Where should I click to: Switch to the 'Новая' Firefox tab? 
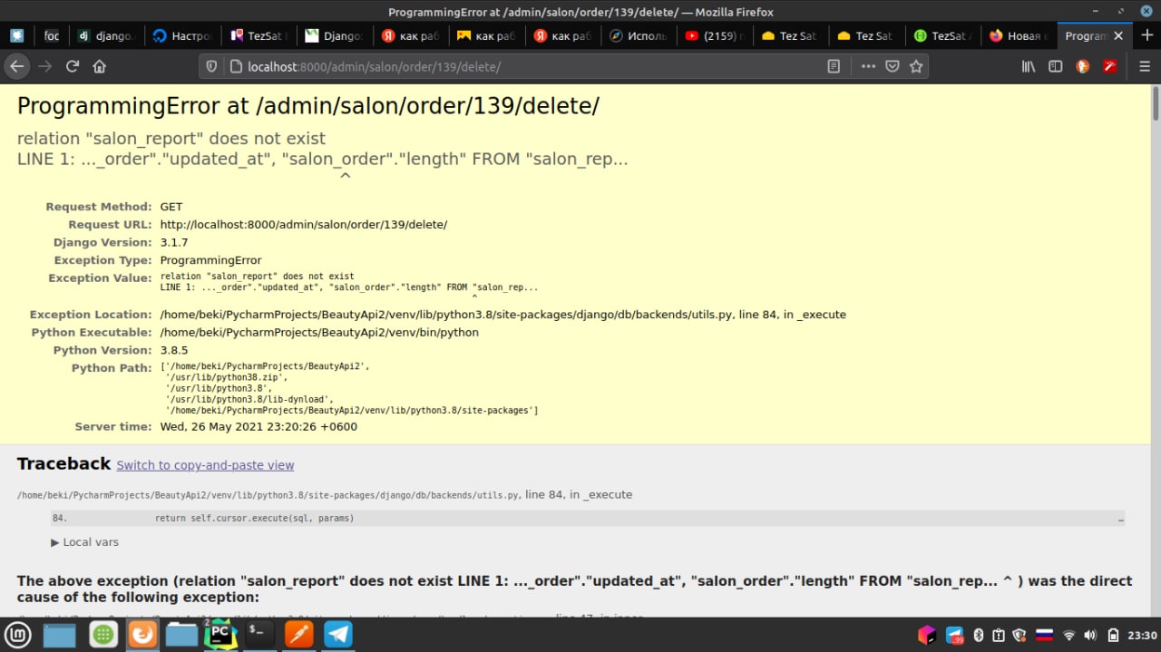tap(1019, 35)
